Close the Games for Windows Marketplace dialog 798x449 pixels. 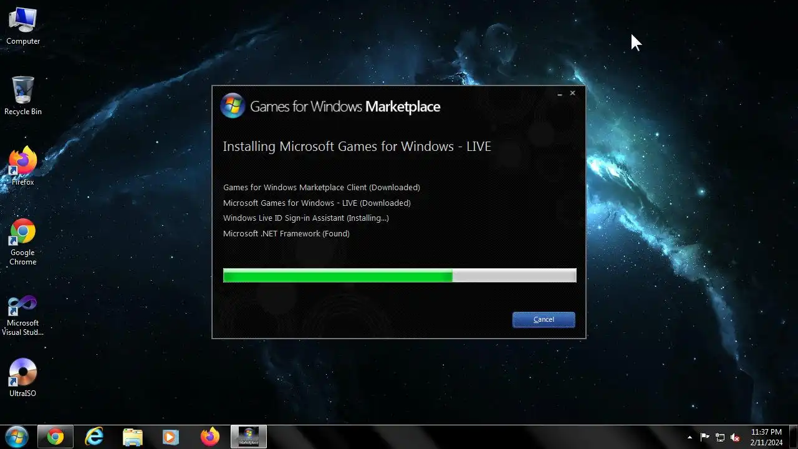pos(572,94)
